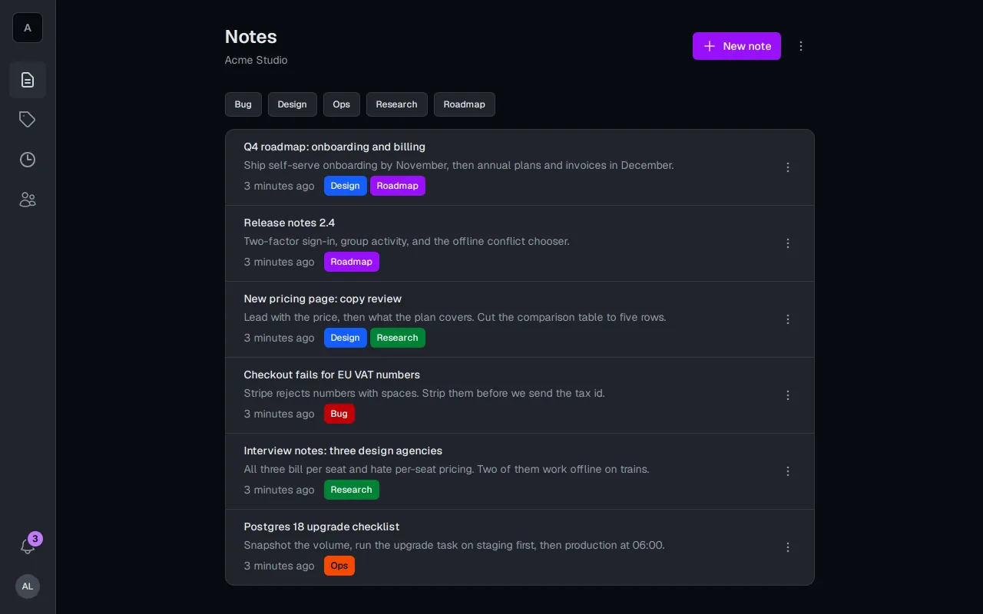Filter notes by Design tag chip
The height and width of the screenshot is (614, 983).
click(293, 104)
